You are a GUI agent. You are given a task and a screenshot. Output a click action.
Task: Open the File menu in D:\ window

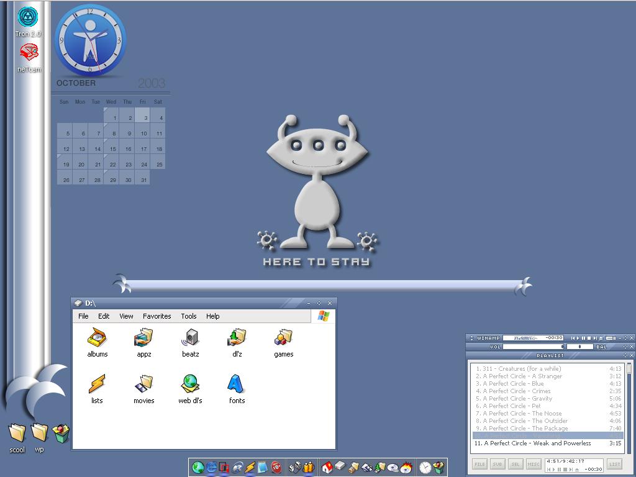[83, 316]
